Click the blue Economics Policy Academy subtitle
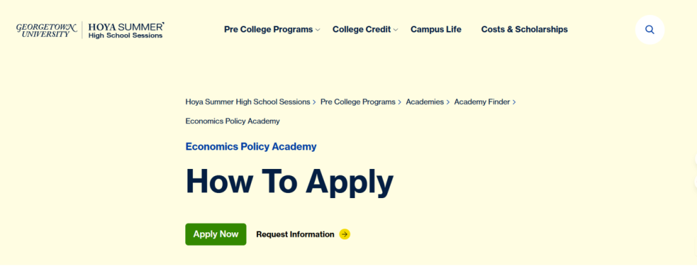This screenshot has width=697, height=269. click(x=251, y=146)
